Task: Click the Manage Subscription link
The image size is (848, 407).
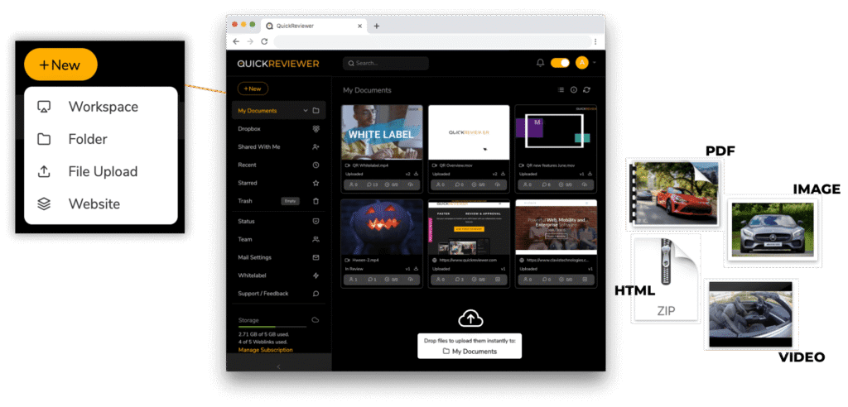Action: [x=265, y=350]
